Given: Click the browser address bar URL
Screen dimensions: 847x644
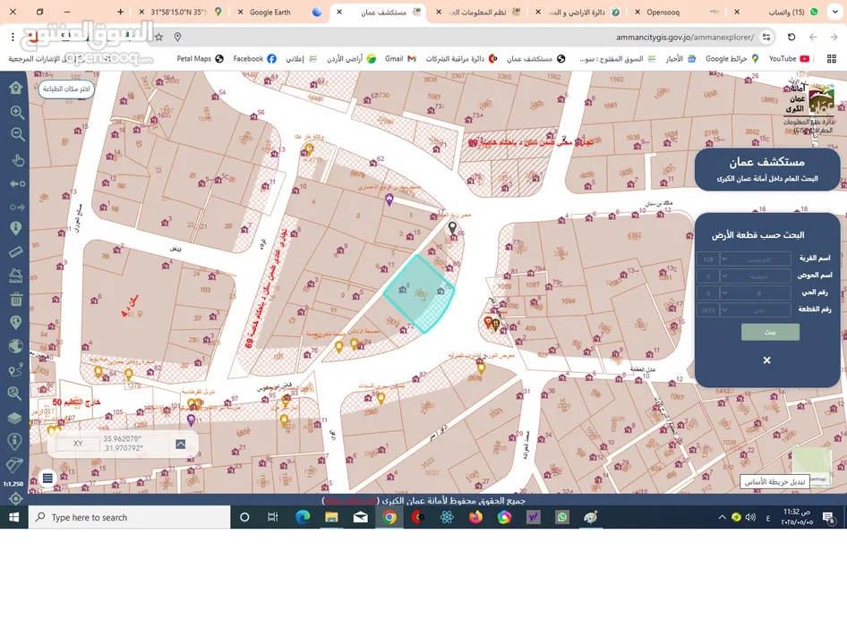Looking at the screenshot, I should [x=685, y=38].
